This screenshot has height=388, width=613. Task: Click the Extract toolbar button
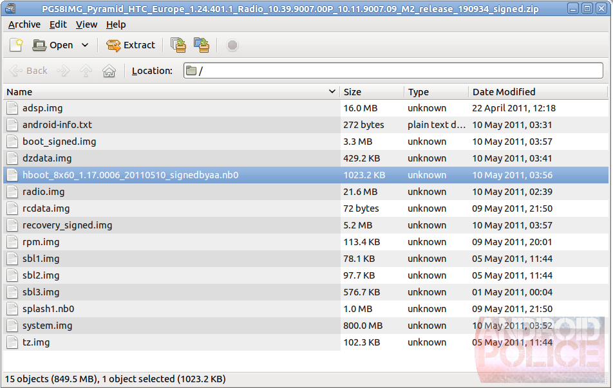[x=131, y=45]
